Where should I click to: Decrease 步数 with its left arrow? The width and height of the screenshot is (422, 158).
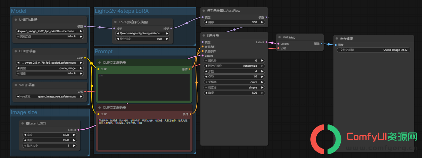pyautogui.click(x=206, y=71)
